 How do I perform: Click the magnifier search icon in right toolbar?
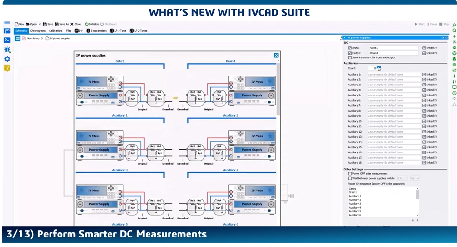(x=454, y=30)
